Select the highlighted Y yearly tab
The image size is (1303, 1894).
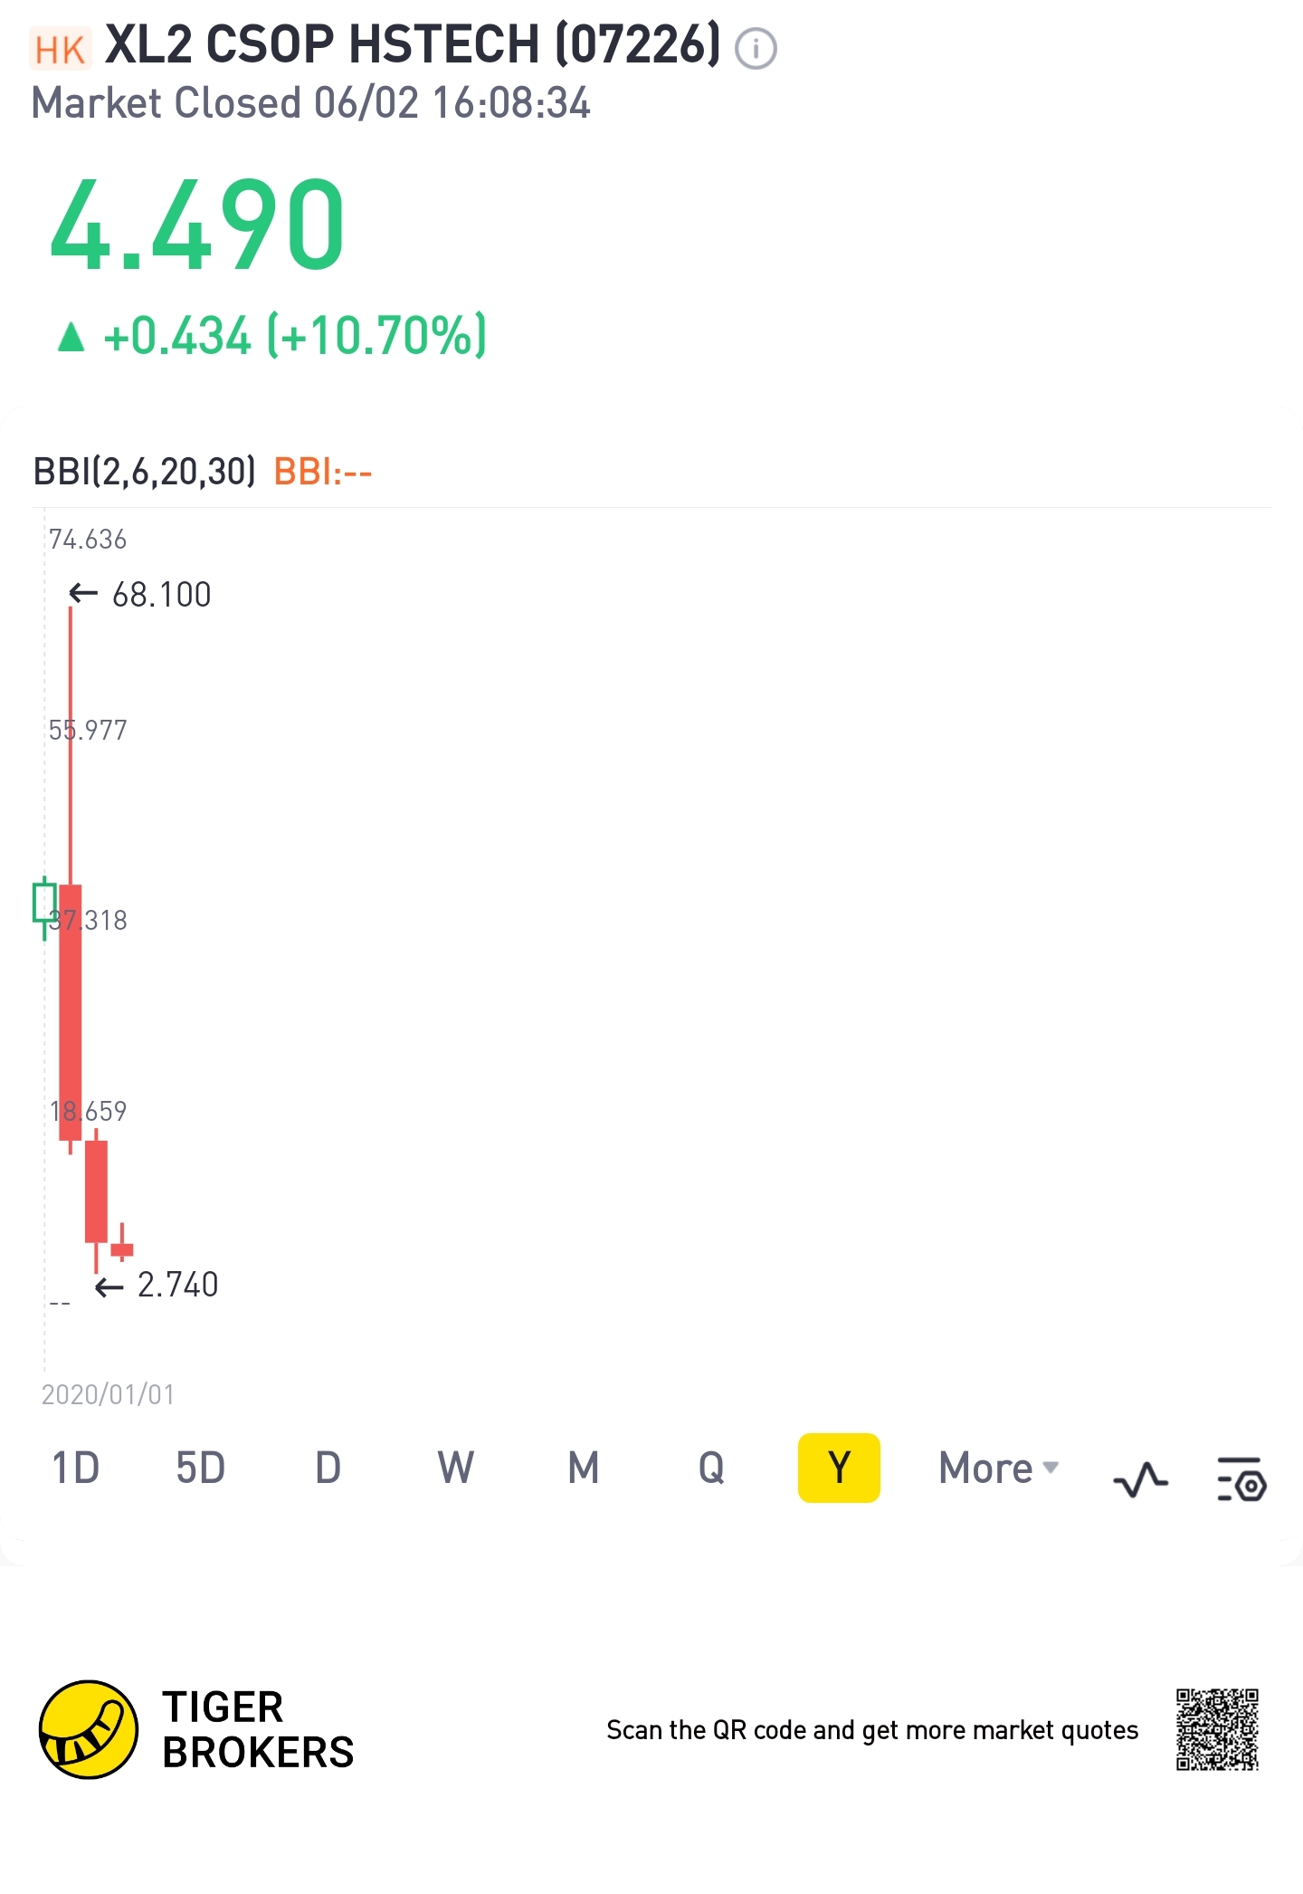point(839,1468)
